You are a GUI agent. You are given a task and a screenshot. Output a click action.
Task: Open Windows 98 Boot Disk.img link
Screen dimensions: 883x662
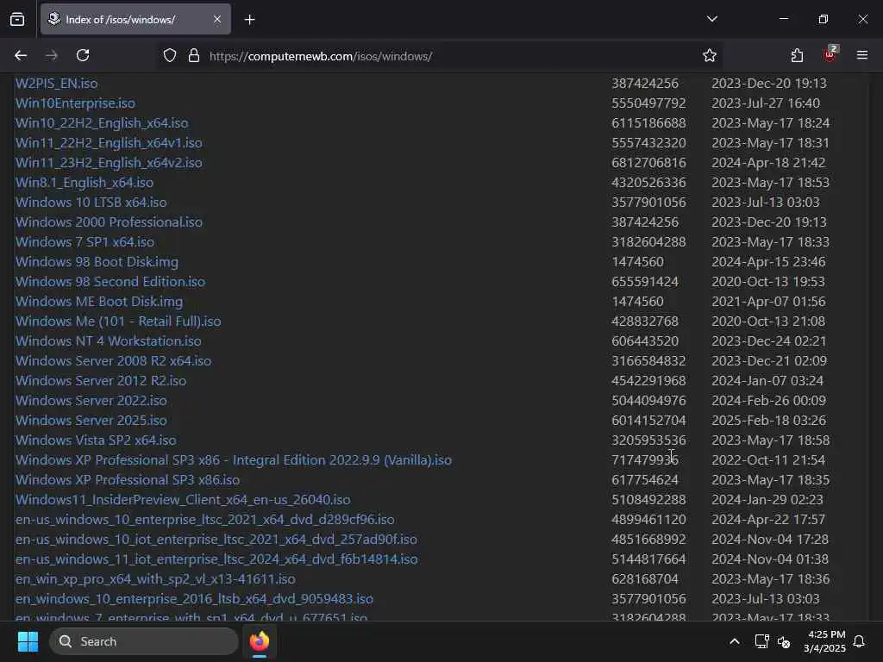[x=97, y=262]
